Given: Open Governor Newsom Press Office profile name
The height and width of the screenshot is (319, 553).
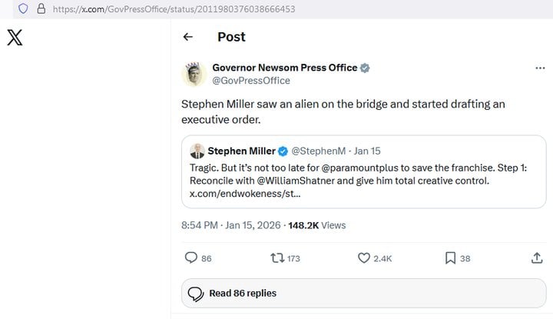Looking at the screenshot, I should point(284,68).
